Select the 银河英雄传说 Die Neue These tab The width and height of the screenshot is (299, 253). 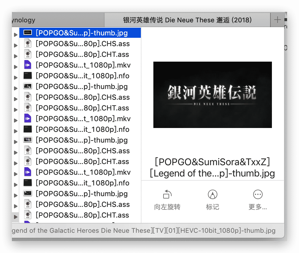coord(187,20)
